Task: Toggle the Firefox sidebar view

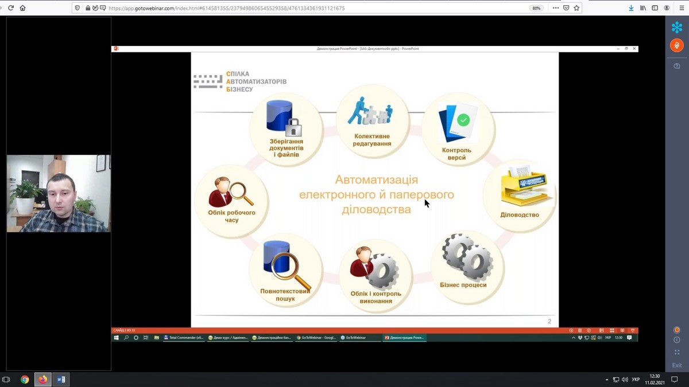Action: (655, 8)
